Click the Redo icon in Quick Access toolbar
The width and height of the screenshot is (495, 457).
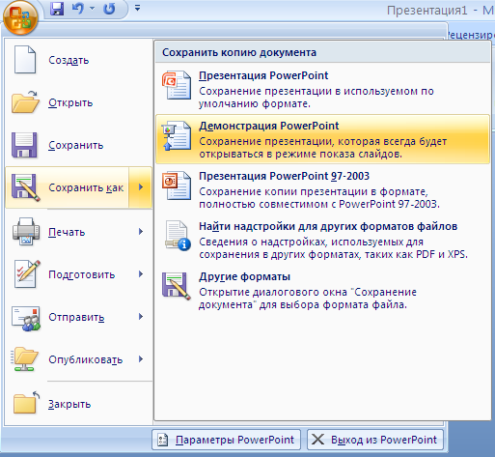tap(109, 9)
